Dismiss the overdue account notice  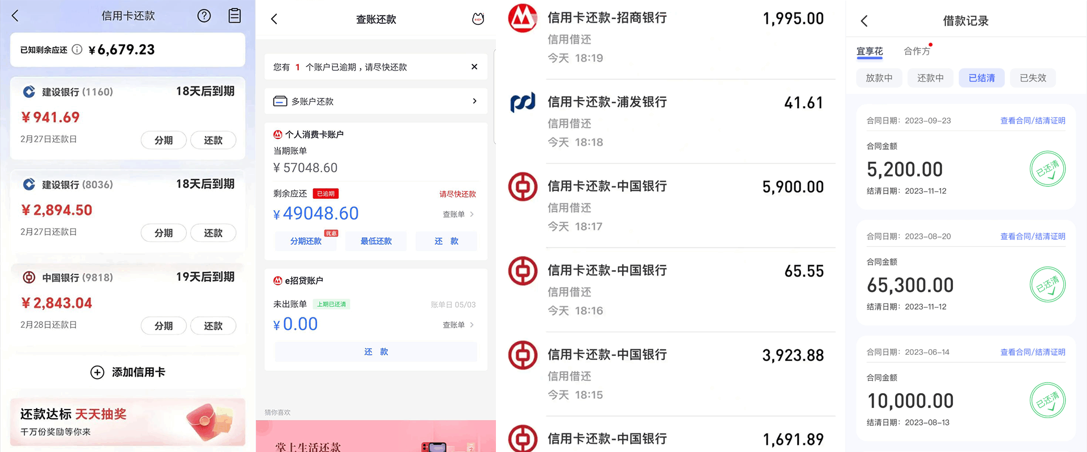click(474, 67)
